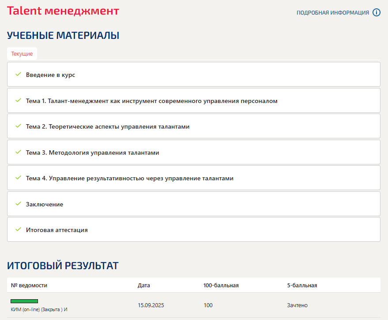Click checkmark icon beside Итоговая аттестация

tap(18, 229)
